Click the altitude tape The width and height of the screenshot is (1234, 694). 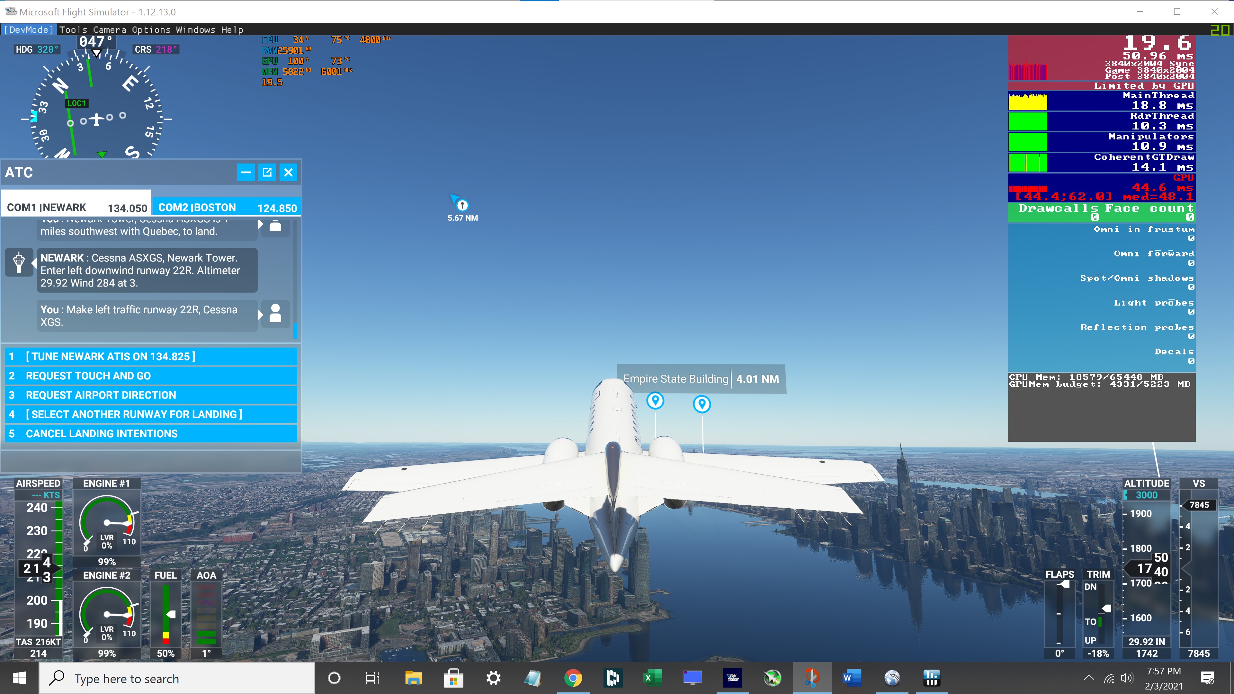(x=1147, y=568)
